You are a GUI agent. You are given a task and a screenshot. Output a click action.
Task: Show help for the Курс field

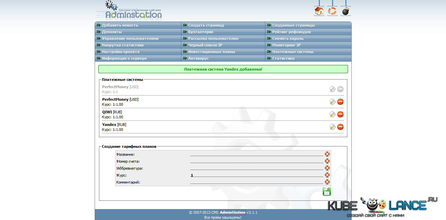tap(327, 175)
